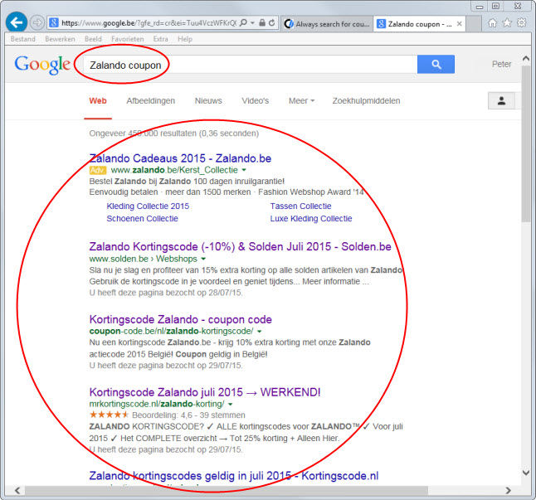Click the security lock icon in address bar
Screen dimensions: 536x500
(262, 23)
